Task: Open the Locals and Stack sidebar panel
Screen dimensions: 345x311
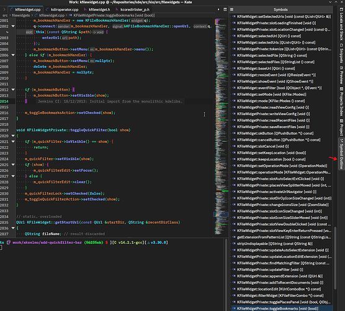Action: (341, 24)
